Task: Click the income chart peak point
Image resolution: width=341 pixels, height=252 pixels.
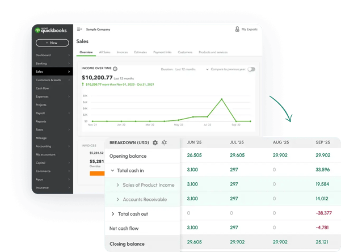Action: pyautogui.click(x=222, y=99)
